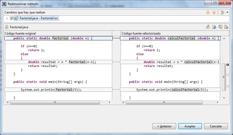Screen dimensions: 233x135
Task: Click the previous change compare icon
Action: coord(226,27)
